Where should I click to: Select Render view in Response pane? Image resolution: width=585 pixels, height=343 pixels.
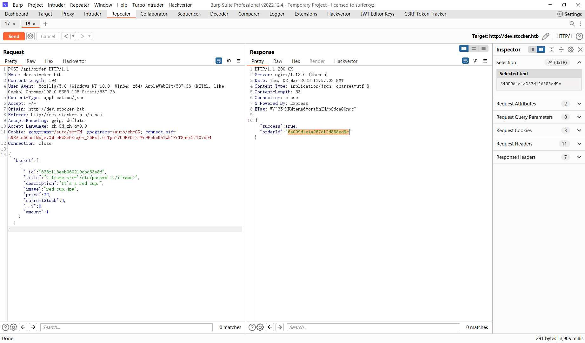point(317,61)
